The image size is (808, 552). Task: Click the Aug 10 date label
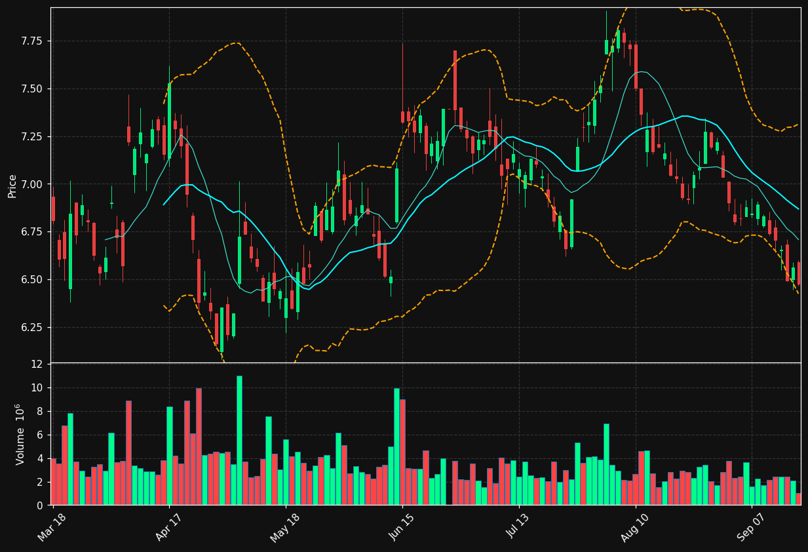pos(635,526)
